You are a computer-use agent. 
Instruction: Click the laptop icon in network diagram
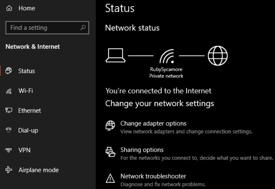click(115, 55)
